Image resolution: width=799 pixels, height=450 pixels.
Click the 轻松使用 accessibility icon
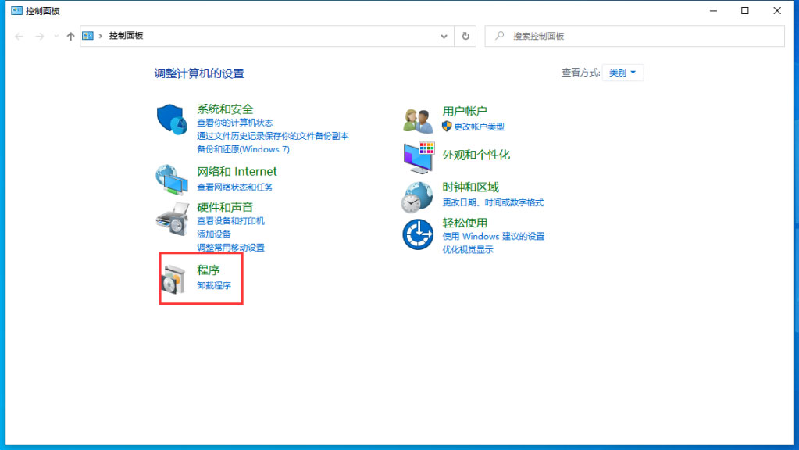[x=418, y=234]
